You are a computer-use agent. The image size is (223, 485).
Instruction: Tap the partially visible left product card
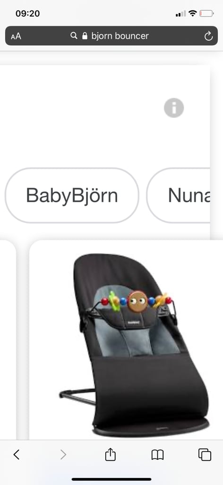coord(8,339)
